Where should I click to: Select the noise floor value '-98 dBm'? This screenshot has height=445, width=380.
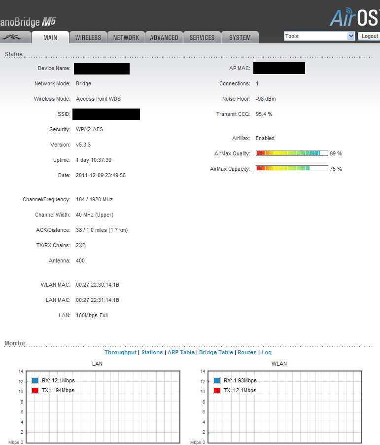point(266,99)
